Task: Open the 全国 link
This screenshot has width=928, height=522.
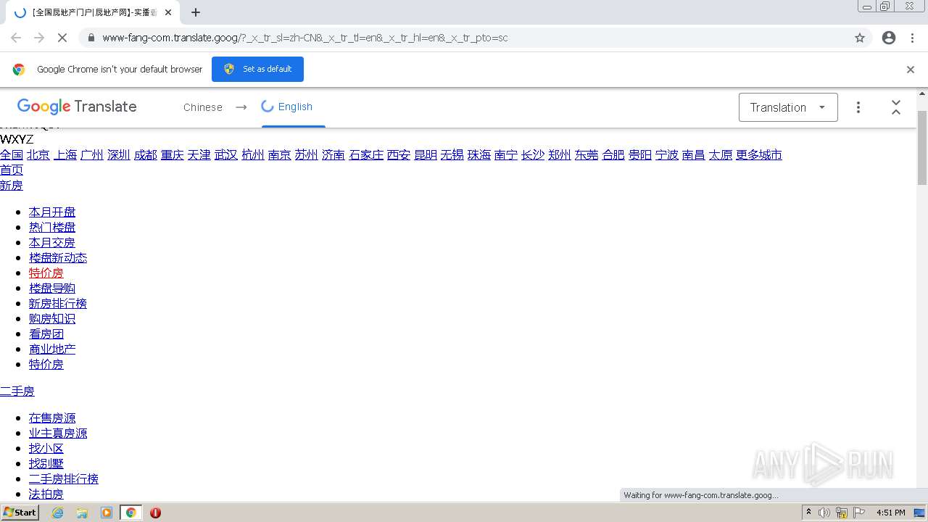Action: 12,154
